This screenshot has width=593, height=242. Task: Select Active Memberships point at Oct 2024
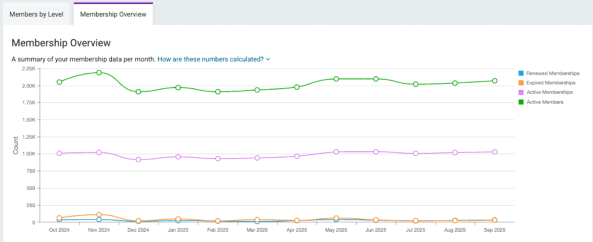[x=60, y=153]
